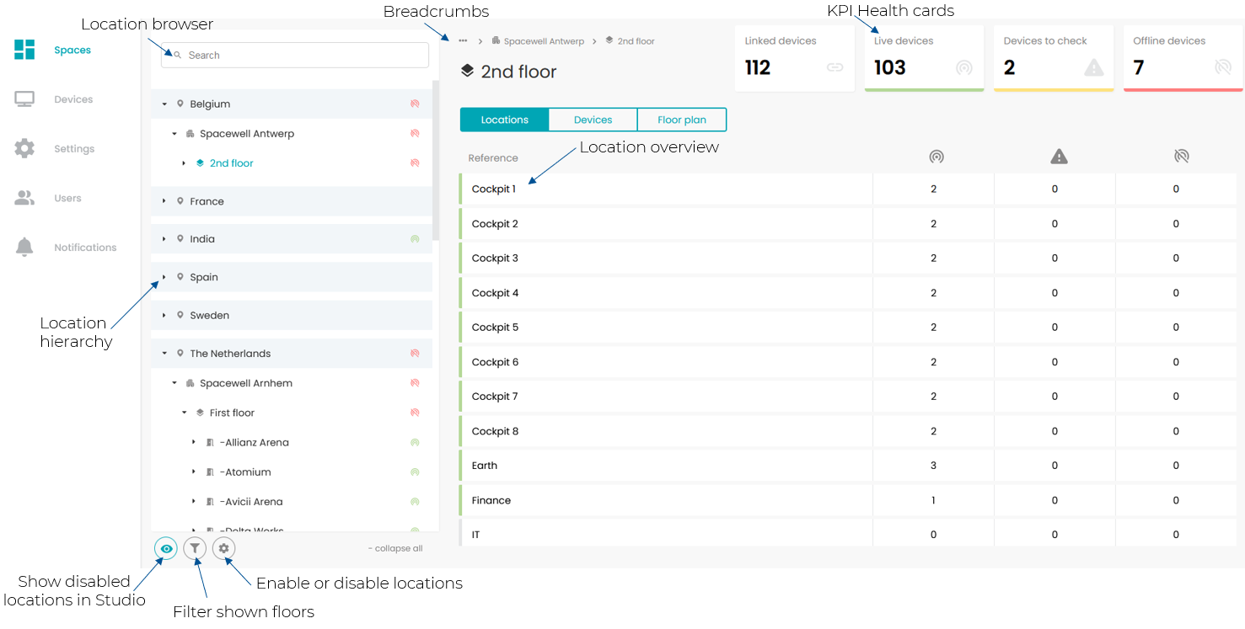This screenshot has width=1245, height=629.
Task: Click the enable or disable locations gear icon
Action: coord(223,548)
